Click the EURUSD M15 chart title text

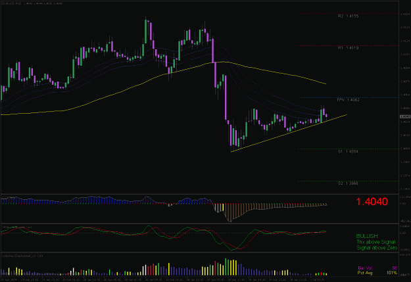click(x=32, y=3)
